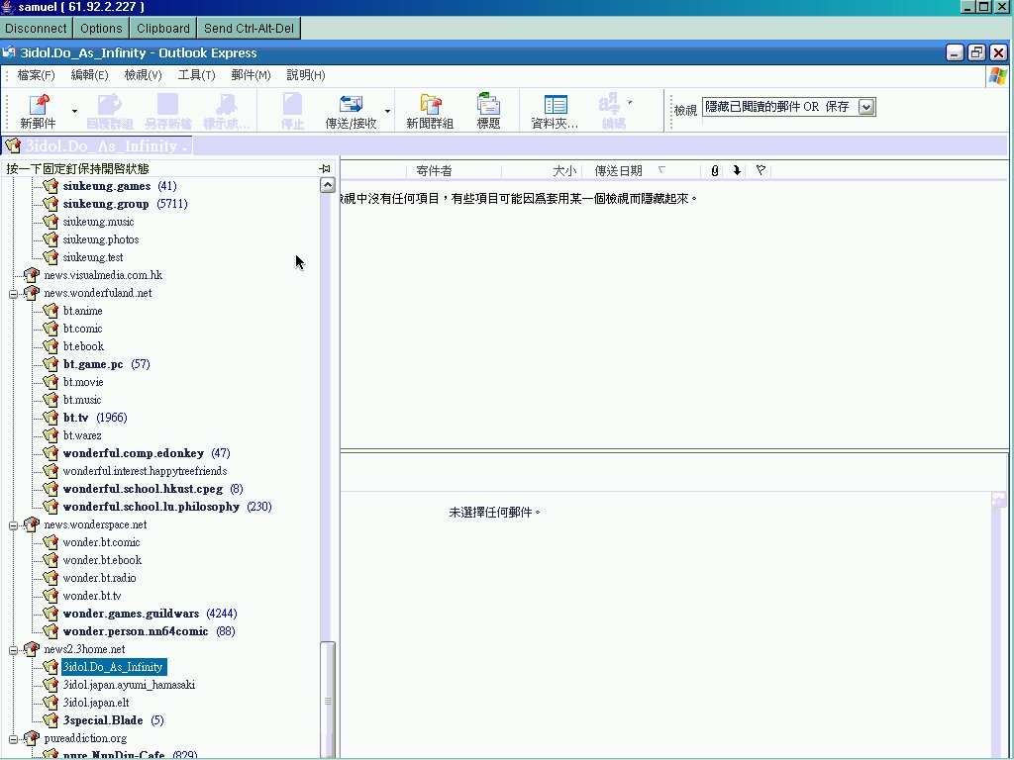The height and width of the screenshot is (760, 1014).
Task: Open the 新聞群組 newsgroups toolbar icon
Action: (x=430, y=111)
